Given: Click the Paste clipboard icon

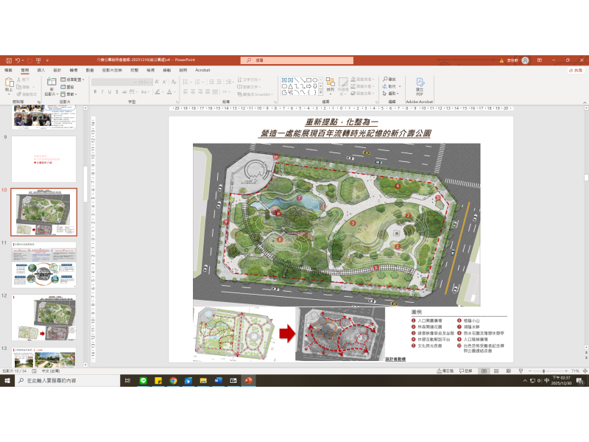Looking at the screenshot, I should coord(10,83).
